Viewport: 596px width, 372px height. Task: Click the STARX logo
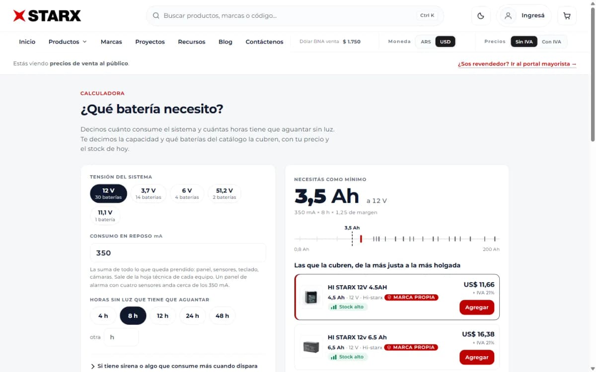[x=47, y=16]
